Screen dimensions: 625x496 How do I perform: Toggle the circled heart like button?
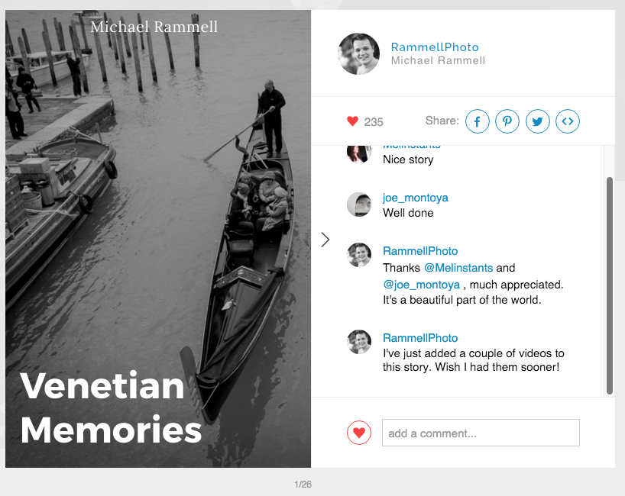point(359,433)
